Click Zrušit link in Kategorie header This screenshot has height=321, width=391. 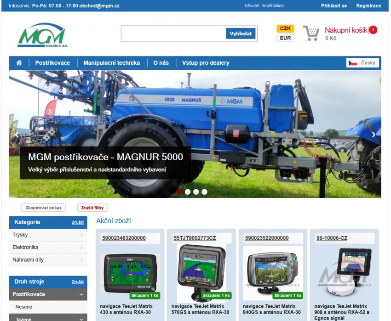click(78, 222)
